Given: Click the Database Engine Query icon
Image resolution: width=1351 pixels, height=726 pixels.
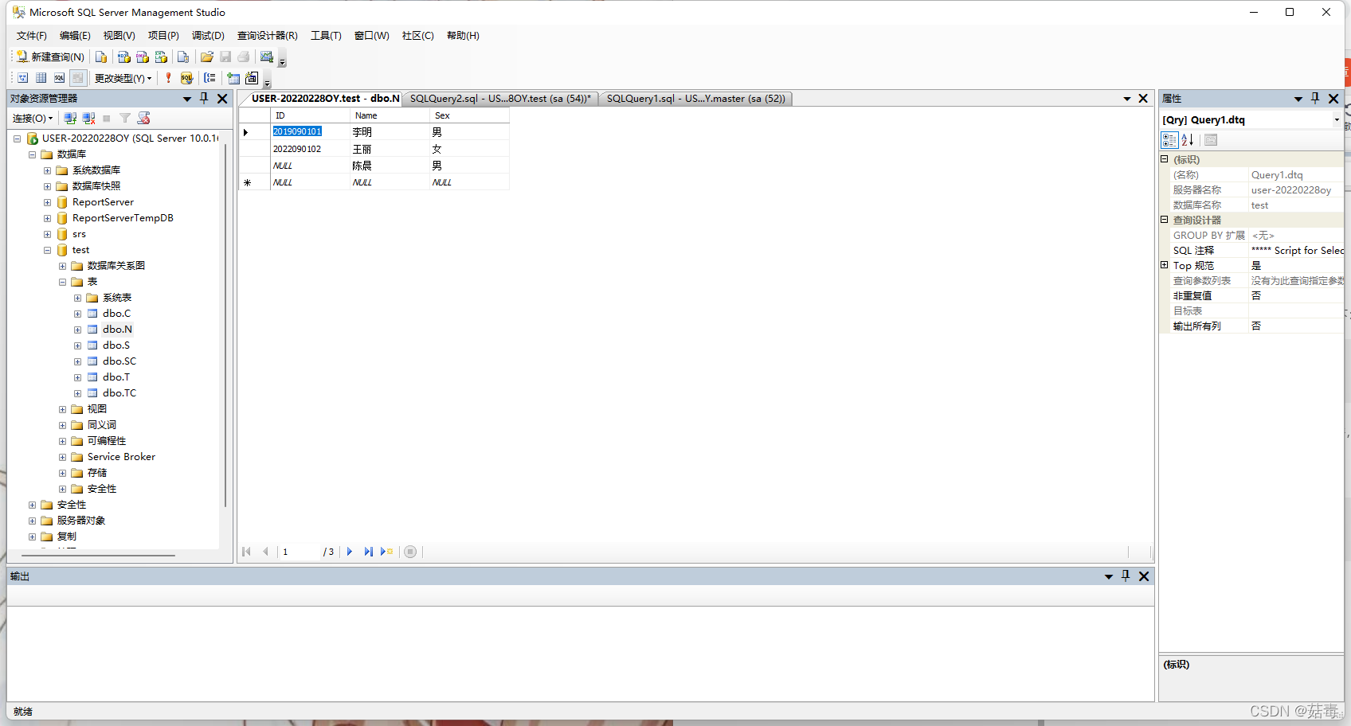Looking at the screenshot, I should (x=101, y=57).
